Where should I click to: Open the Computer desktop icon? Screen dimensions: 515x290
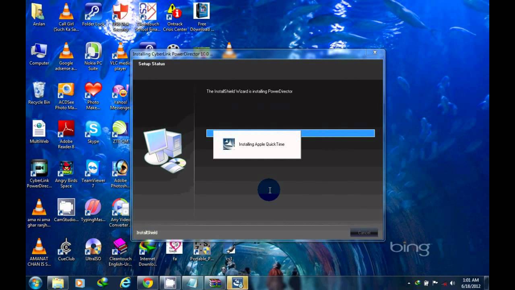[x=39, y=54]
